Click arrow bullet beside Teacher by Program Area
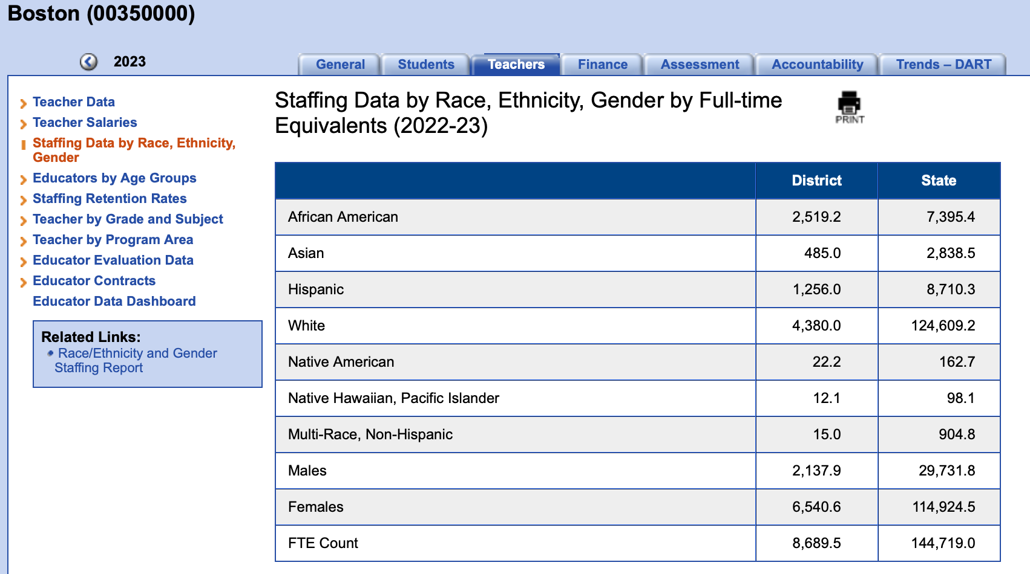The image size is (1030, 574). (24, 241)
